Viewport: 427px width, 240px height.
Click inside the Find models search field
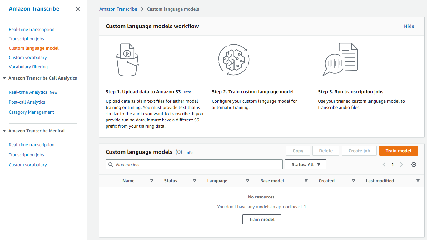(x=194, y=164)
